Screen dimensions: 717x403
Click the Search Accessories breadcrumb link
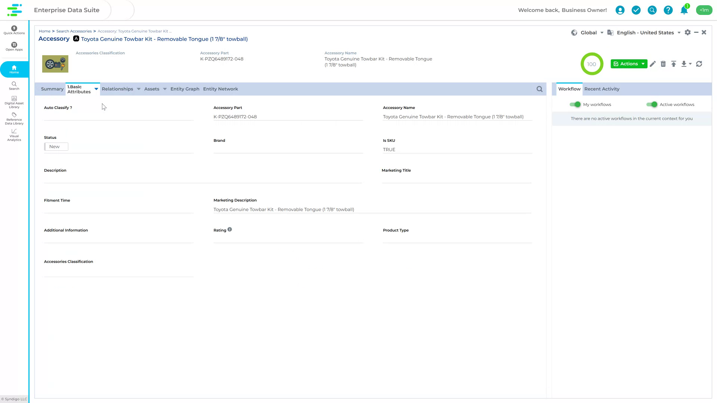click(74, 31)
